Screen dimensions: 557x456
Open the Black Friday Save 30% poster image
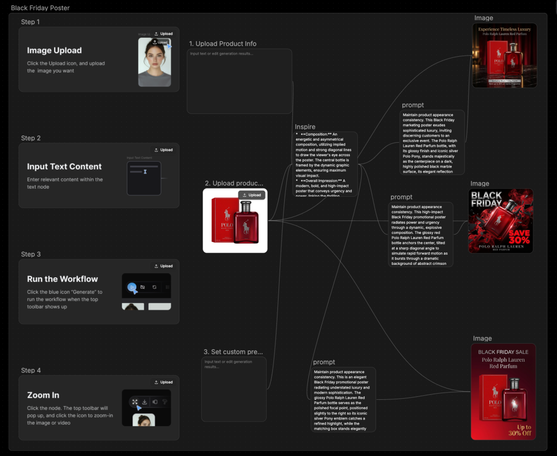coord(501,221)
